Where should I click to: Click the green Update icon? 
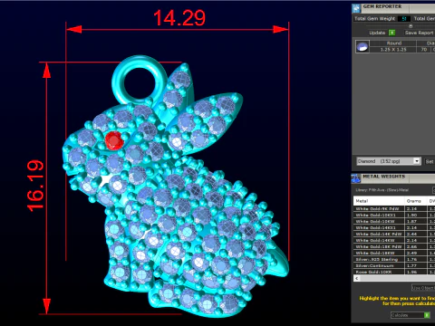click(x=391, y=33)
